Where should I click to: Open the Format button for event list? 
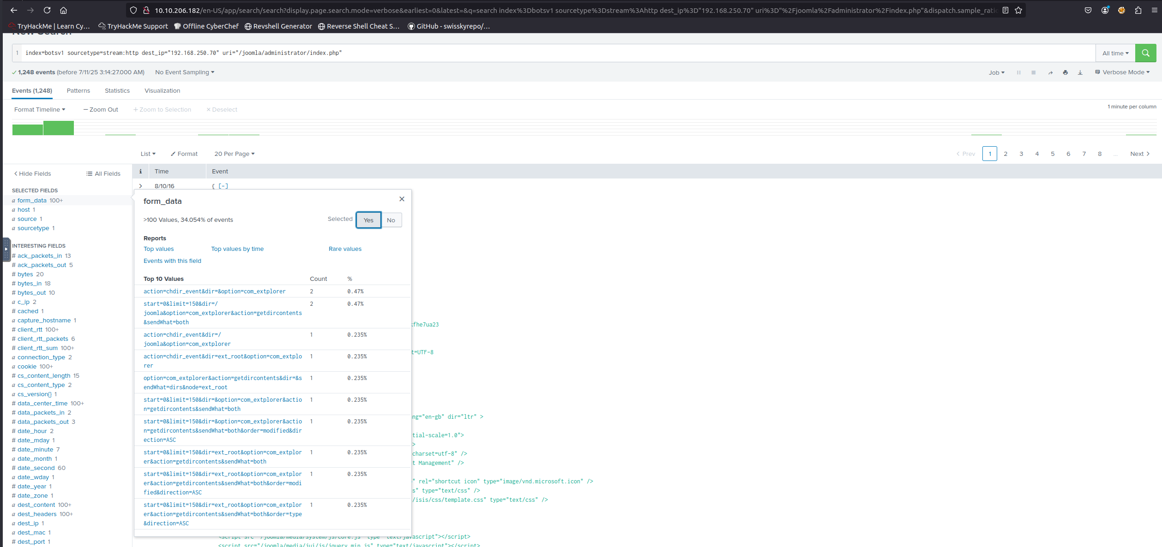(184, 154)
